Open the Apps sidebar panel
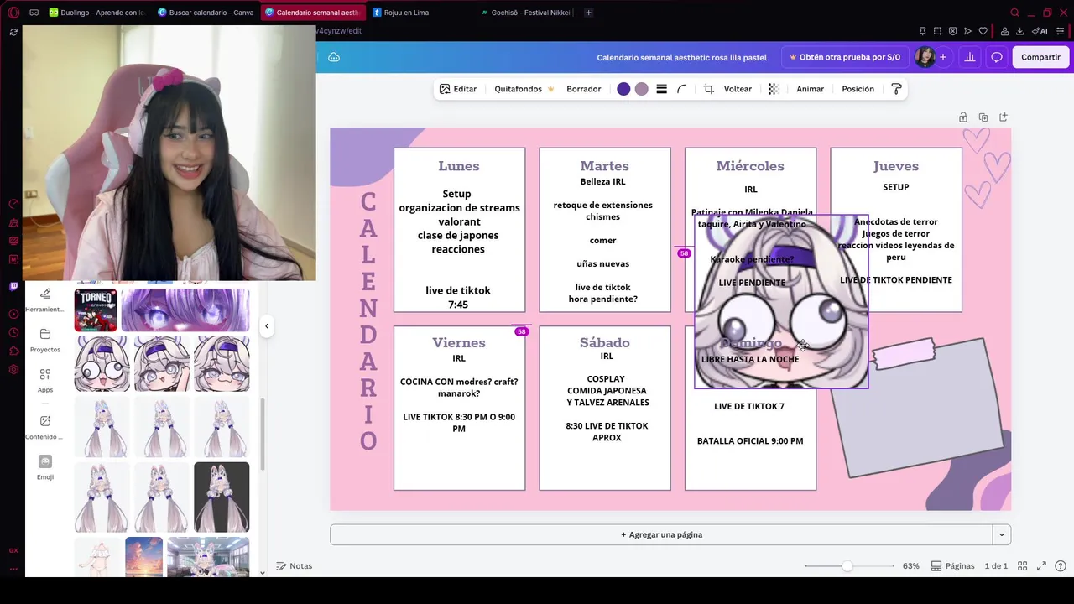The width and height of the screenshot is (1074, 604). [x=45, y=380]
